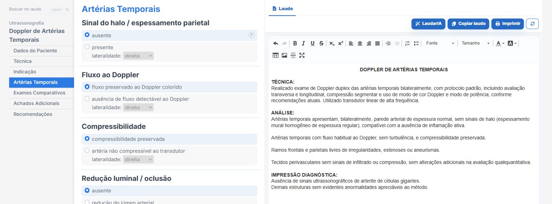Align text left
This screenshot has width=552, height=204.
tap(351, 43)
